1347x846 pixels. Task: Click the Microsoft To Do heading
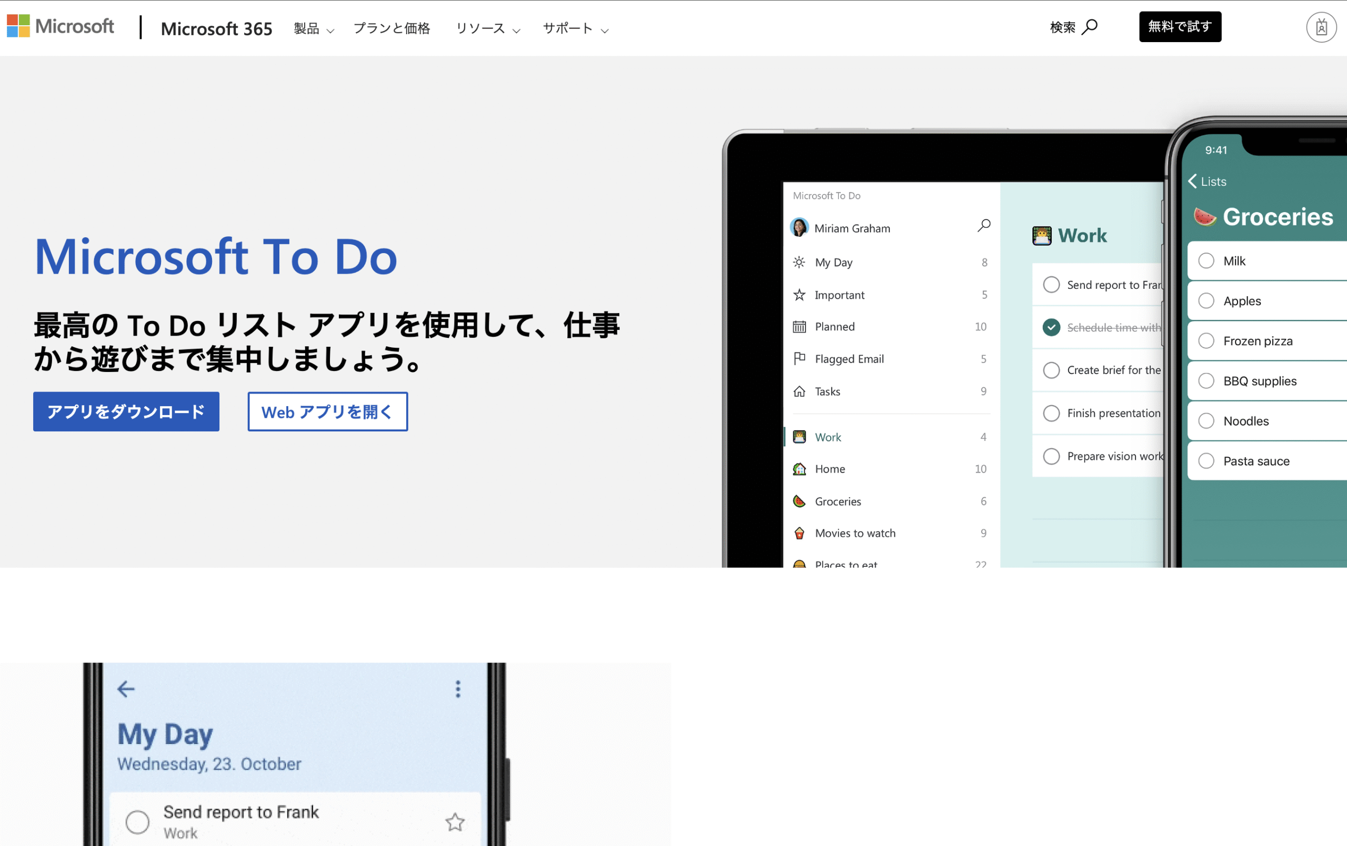click(216, 257)
